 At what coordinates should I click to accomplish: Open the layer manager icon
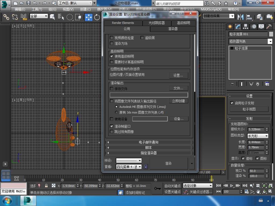pos(259,17)
